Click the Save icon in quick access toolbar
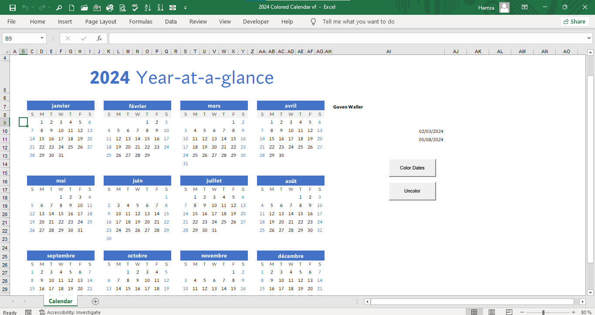This screenshot has width=595, height=315. click(13, 7)
